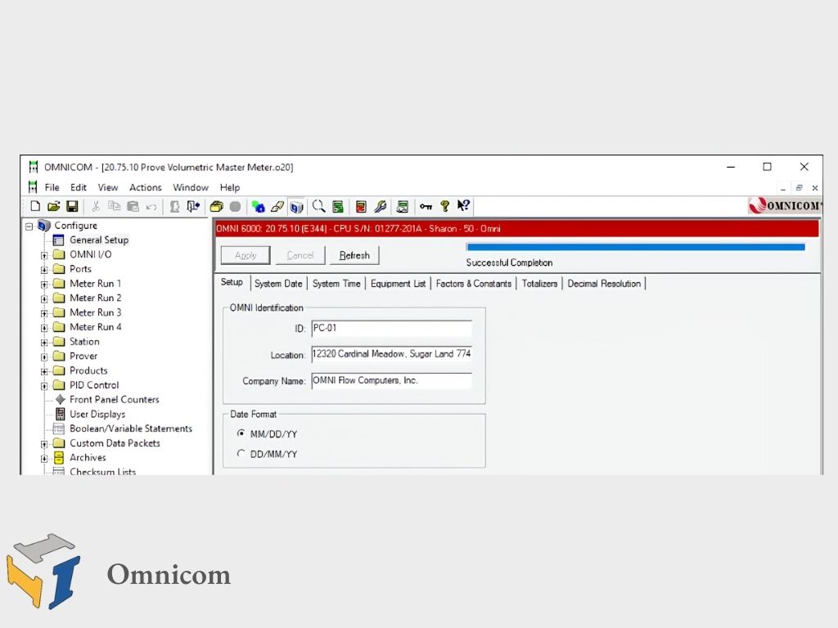The width and height of the screenshot is (838, 628).
Task: Click the New file toolbar icon
Action: (x=35, y=207)
